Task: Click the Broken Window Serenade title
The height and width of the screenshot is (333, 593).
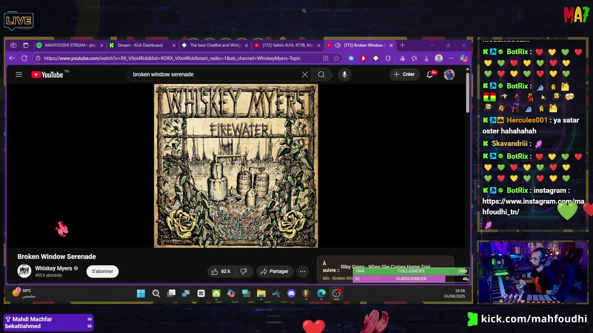Action: [x=57, y=257]
